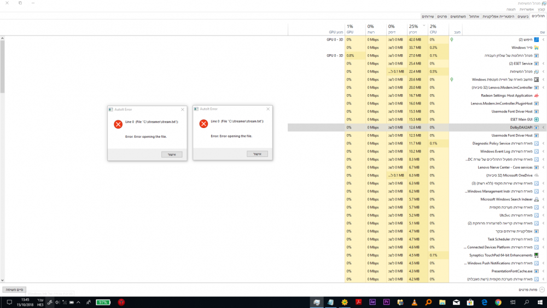Open the תצוגה (View) menu

(x=511, y=9)
